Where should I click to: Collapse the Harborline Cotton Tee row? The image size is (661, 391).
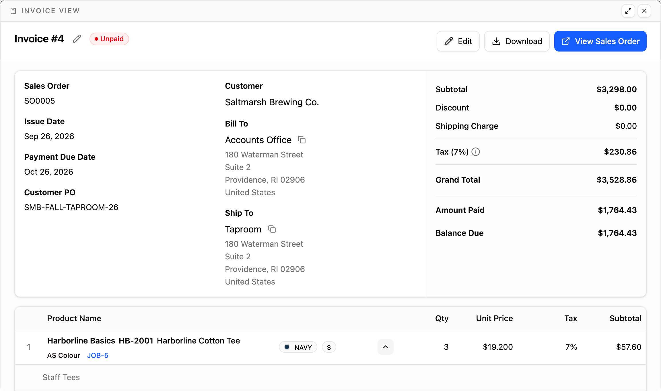click(x=386, y=347)
